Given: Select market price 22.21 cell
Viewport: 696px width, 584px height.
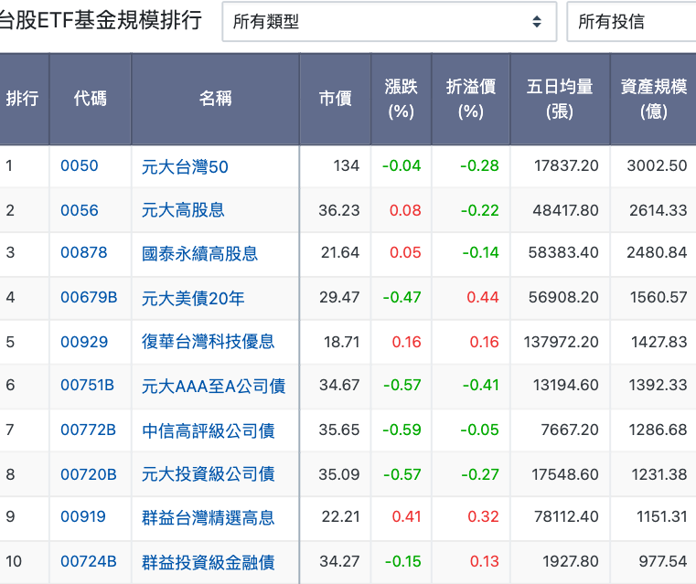Looking at the screenshot, I should (x=340, y=516).
